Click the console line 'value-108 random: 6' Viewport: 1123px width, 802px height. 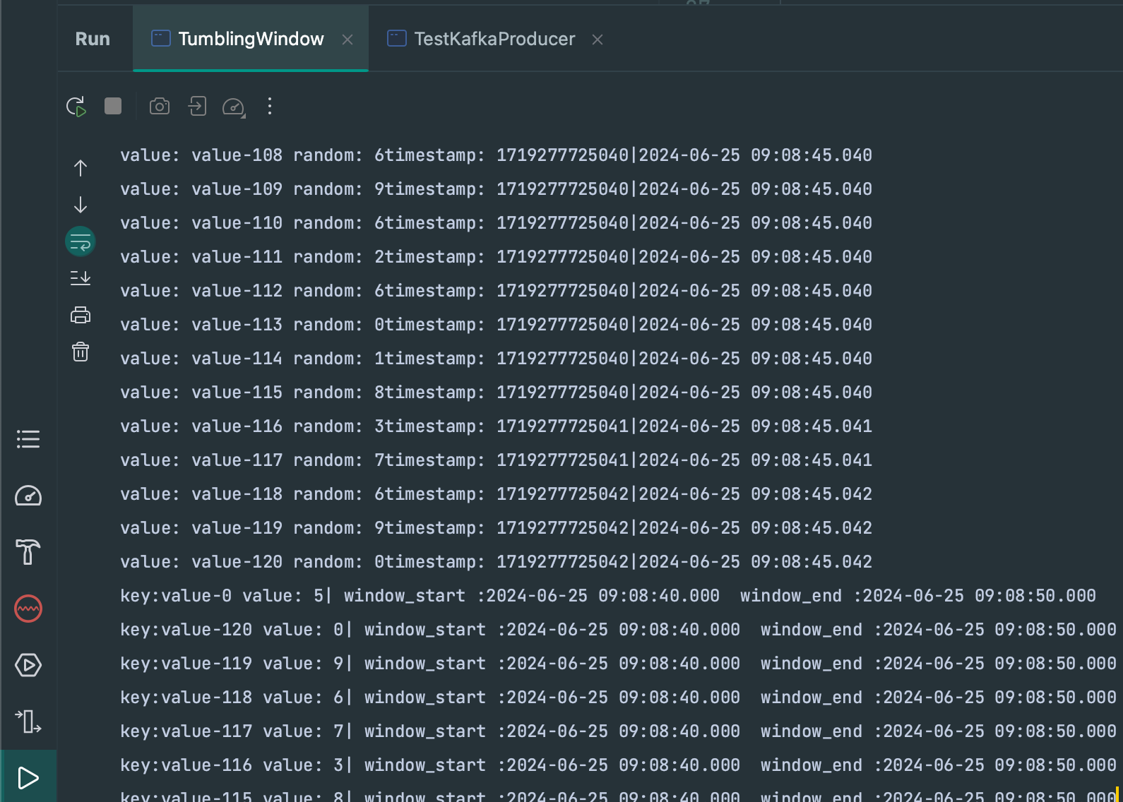click(496, 155)
